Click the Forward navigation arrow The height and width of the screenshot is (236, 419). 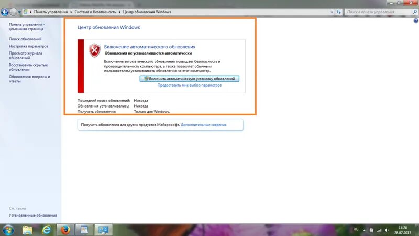coord(13,12)
